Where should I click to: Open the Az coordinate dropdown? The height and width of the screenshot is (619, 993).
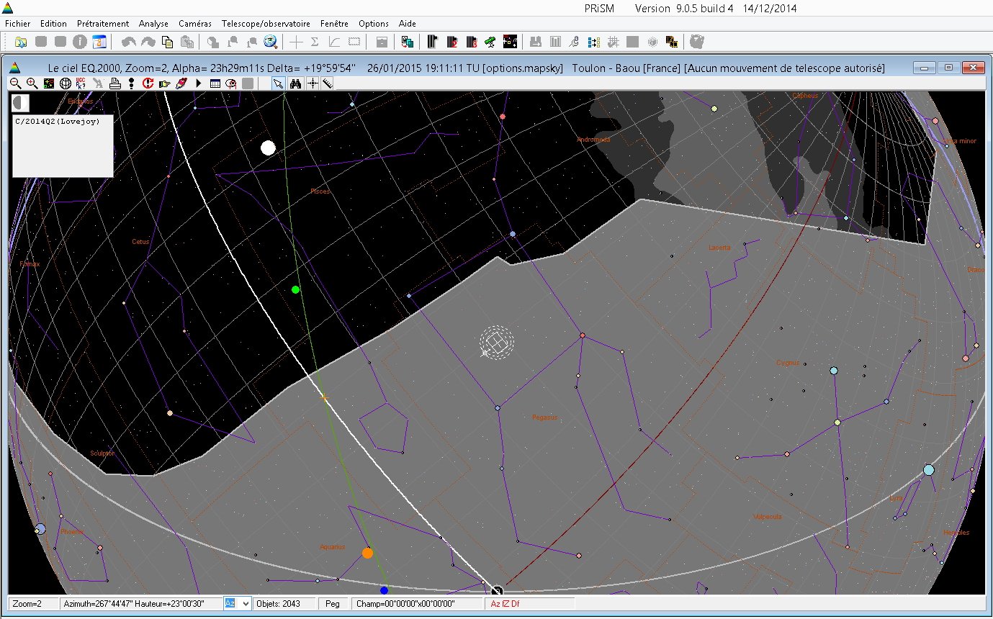pyautogui.click(x=246, y=603)
